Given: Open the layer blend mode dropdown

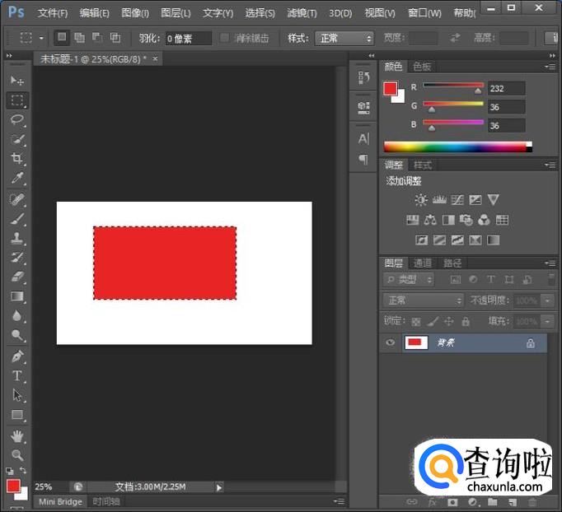Looking at the screenshot, I should [424, 300].
